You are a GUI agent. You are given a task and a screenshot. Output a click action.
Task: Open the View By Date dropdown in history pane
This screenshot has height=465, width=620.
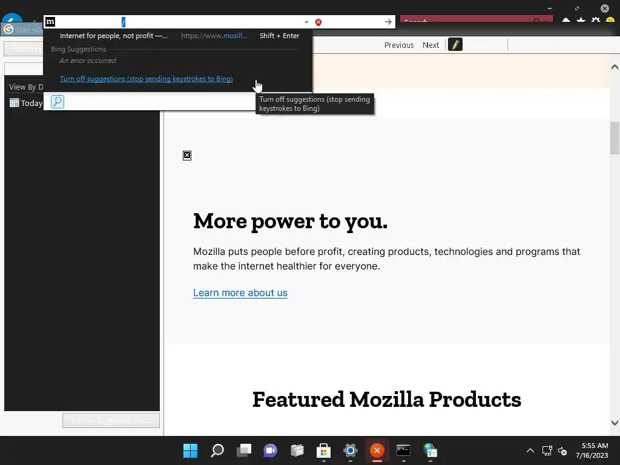26,87
